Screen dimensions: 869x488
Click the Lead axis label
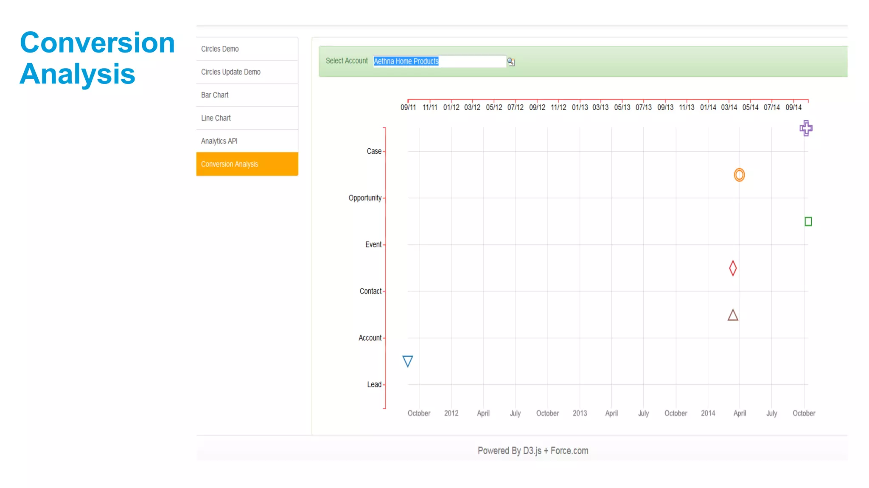click(x=374, y=385)
